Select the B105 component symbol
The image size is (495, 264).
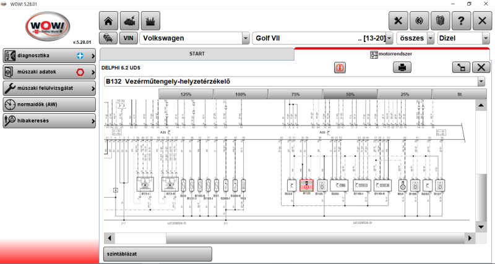coord(322,185)
